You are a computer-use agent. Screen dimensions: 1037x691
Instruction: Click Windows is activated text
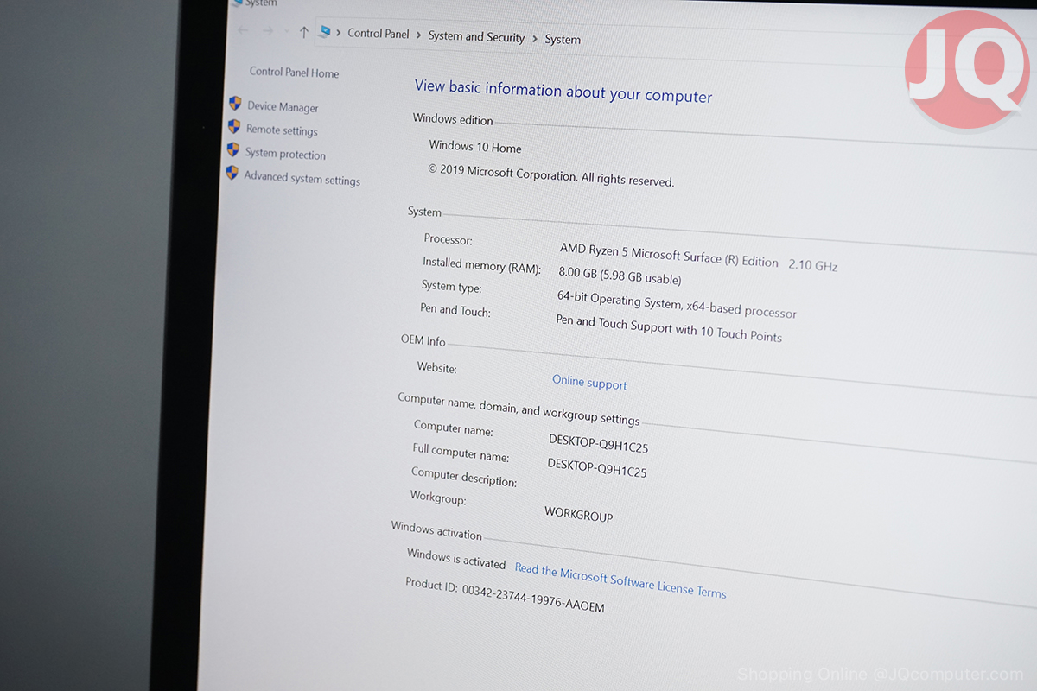coord(456,558)
